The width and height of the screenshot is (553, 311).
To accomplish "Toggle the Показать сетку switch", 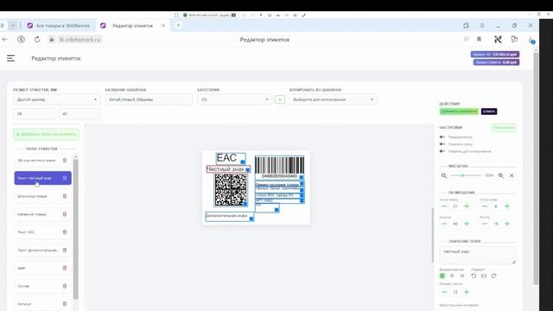I will click(x=442, y=144).
